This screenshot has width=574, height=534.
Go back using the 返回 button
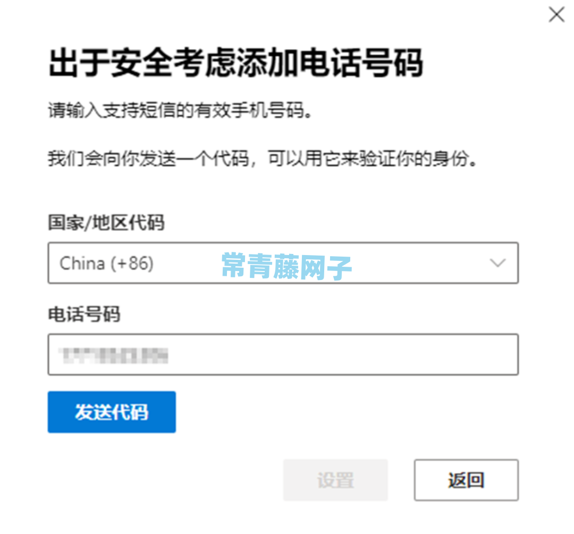(467, 480)
